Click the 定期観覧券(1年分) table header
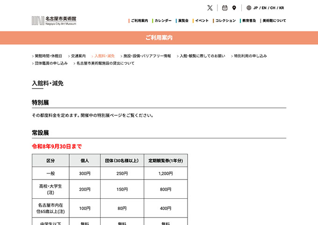This screenshot has width=318, height=225. click(166, 161)
